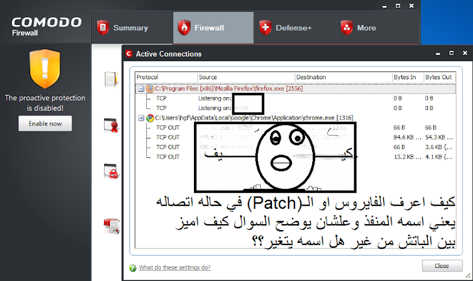The width and height of the screenshot is (473, 281).
Task: Click the Firewall flame shield icon
Action: tap(184, 28)
